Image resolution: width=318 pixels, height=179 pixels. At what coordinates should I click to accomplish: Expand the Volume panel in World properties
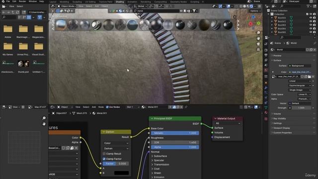click(277, 114)
